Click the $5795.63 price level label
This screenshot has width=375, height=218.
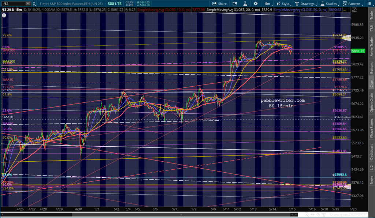339,70
